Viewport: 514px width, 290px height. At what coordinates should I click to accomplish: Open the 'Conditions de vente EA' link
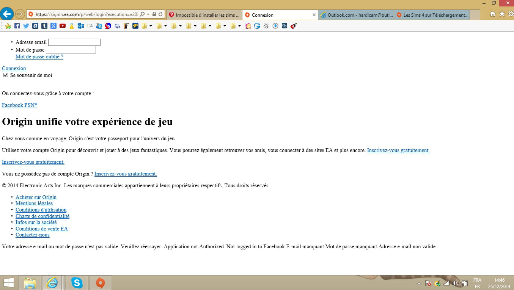[x=42, y=229]
